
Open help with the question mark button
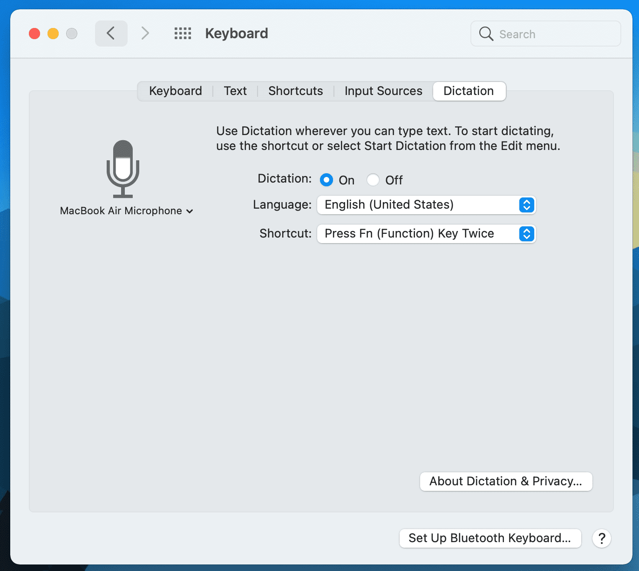click(x=602, y=538)
